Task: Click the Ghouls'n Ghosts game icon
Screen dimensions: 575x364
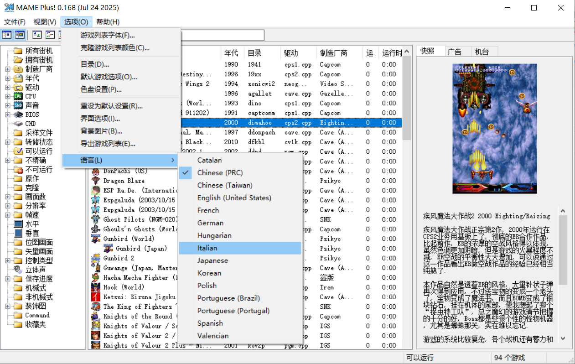Action: 96,229
